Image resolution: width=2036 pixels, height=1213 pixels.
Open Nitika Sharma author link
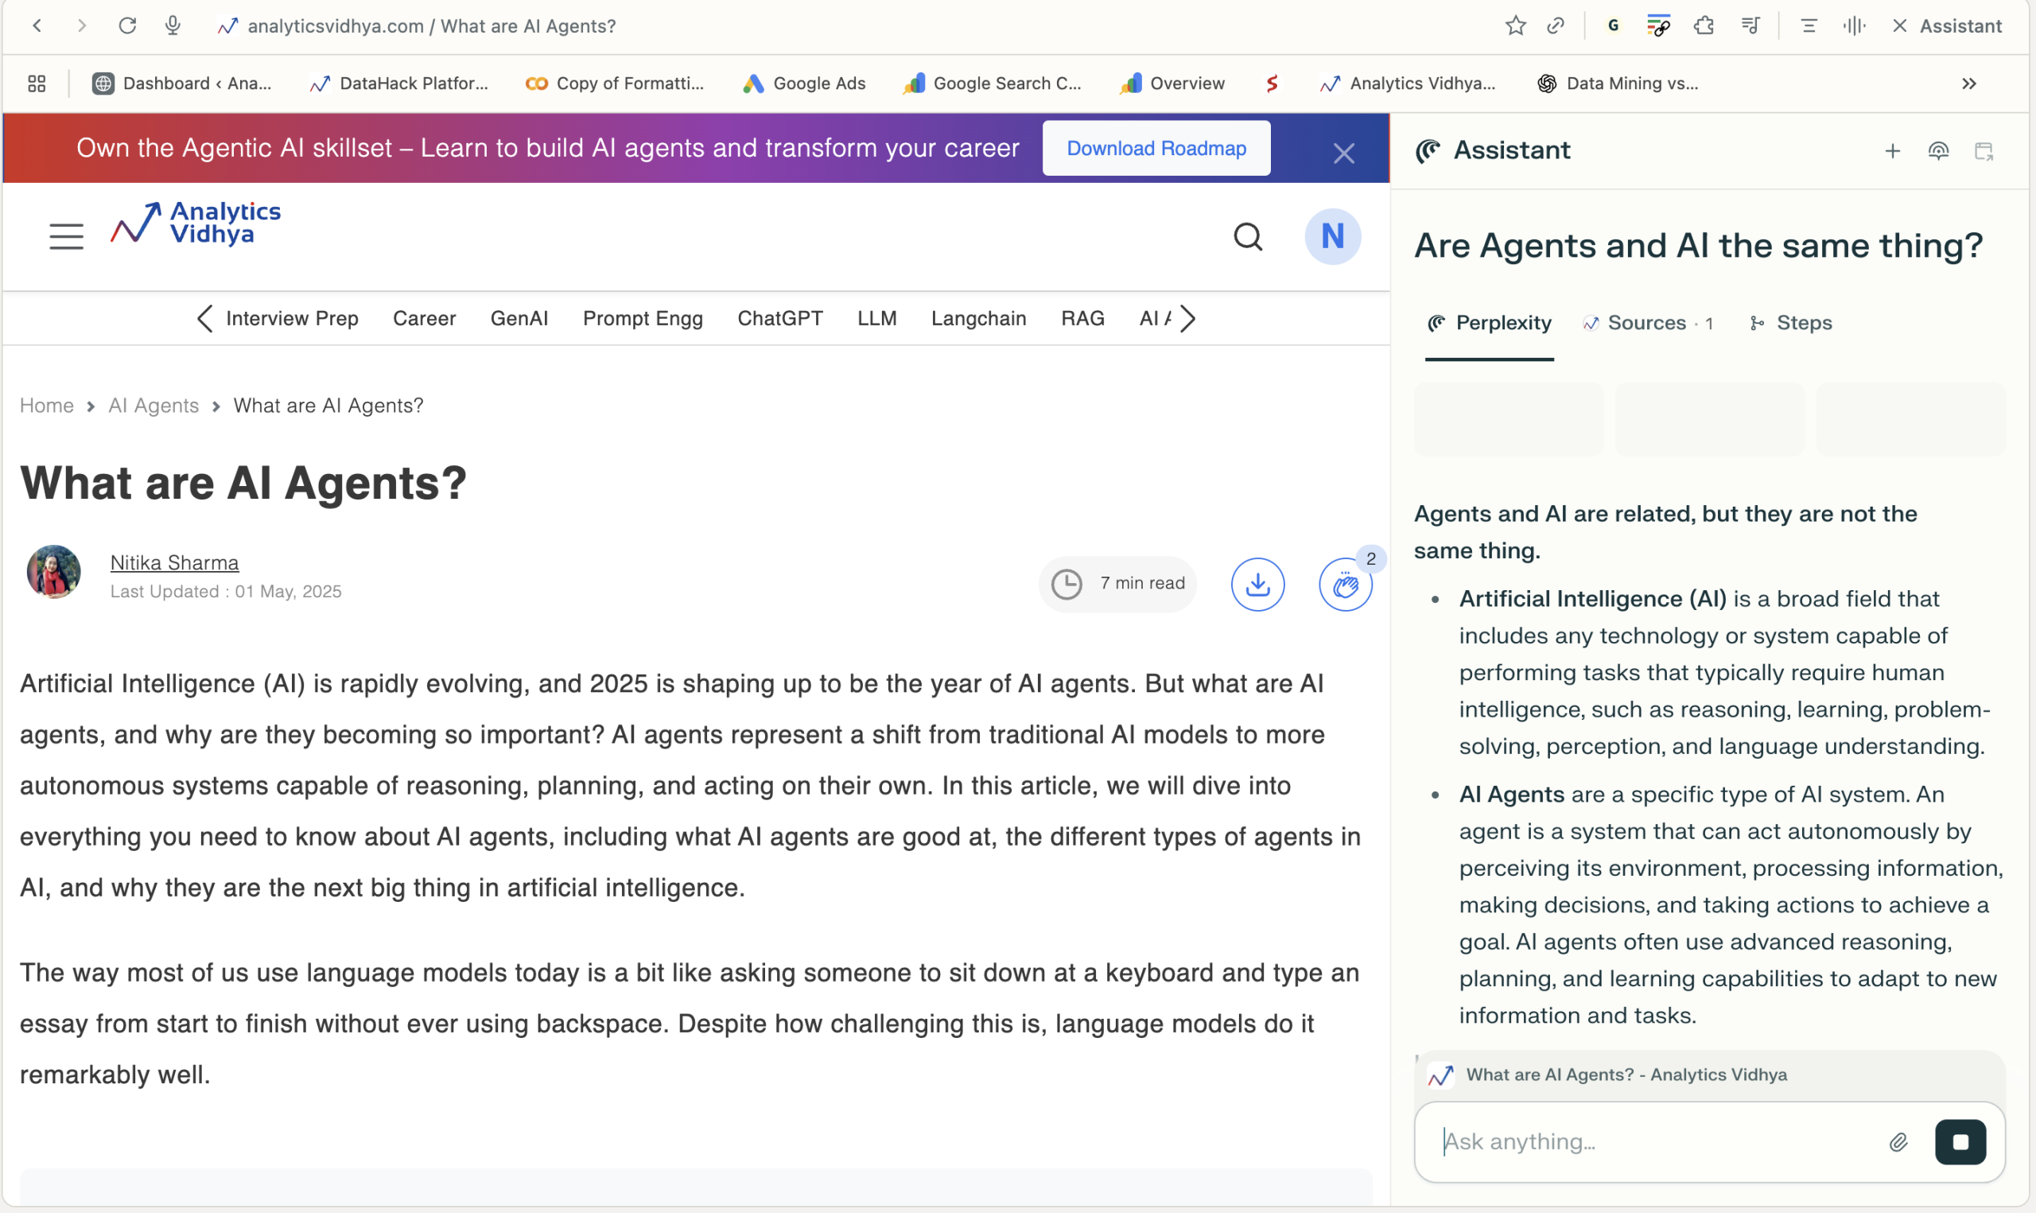pos(174,562)
